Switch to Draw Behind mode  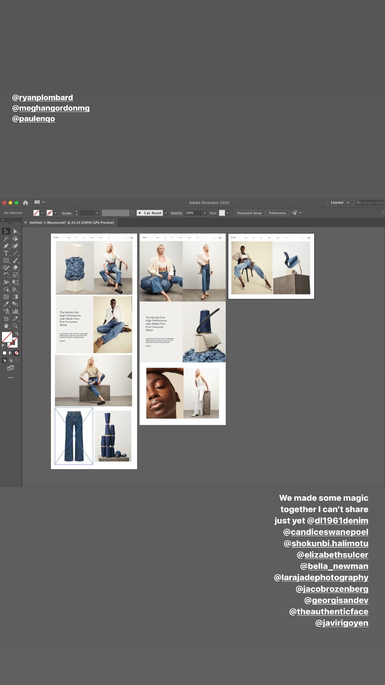11,360
